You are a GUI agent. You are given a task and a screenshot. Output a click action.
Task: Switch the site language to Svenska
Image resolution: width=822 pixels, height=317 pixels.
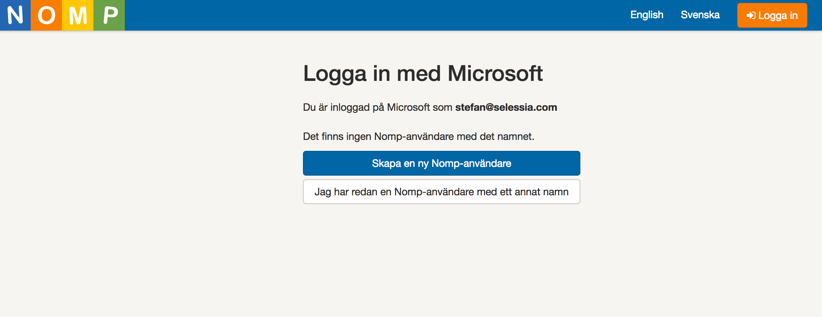[700, 15]
